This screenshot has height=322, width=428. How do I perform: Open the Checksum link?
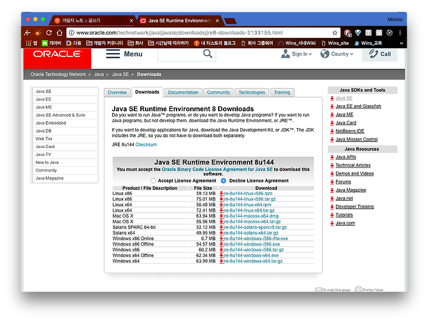click(146, 144)
